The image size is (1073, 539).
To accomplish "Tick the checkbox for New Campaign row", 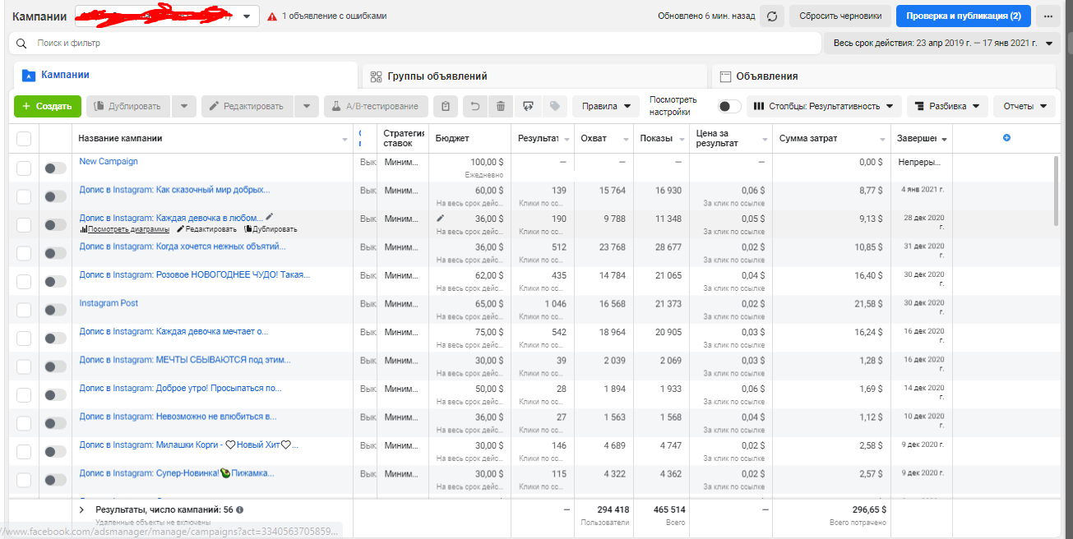I will 24,168.
